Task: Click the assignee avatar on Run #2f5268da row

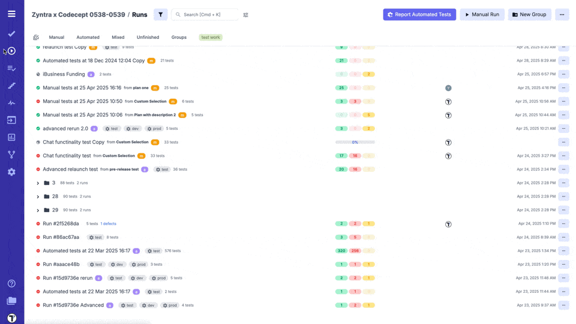Action: pos(448,224)
